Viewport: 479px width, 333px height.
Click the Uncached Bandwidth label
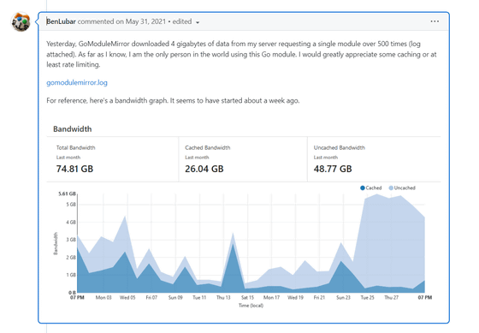(340, 148)
